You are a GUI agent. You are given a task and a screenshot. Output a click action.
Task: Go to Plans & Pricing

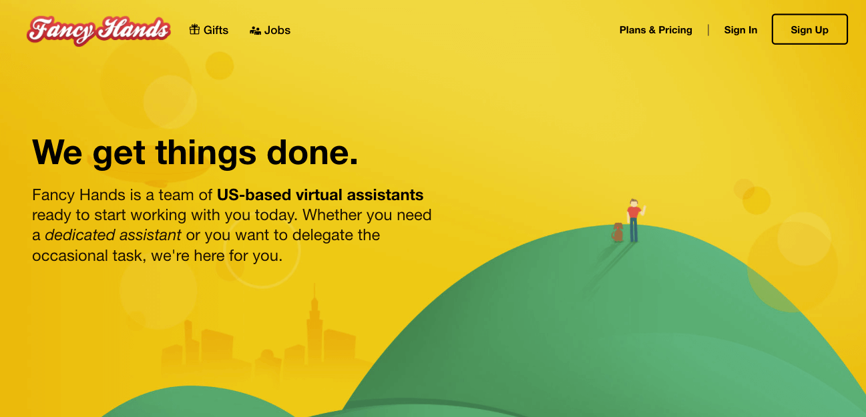point(656,30)
